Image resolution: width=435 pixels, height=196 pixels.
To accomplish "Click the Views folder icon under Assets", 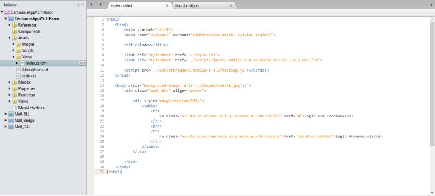I will (x=18, y=57).
